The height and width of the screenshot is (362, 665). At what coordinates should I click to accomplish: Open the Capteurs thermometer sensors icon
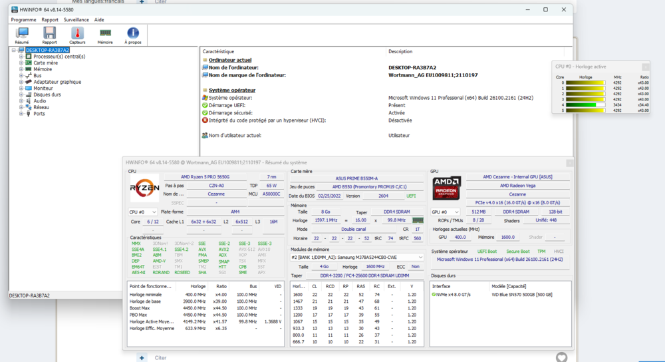77,33
